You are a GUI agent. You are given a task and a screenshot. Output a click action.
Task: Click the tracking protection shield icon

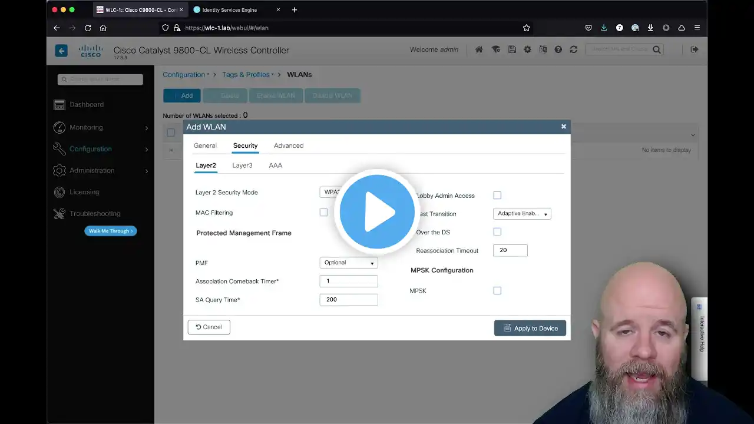[x=166, y=28]
